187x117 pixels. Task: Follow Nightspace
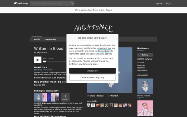(145, 55)
